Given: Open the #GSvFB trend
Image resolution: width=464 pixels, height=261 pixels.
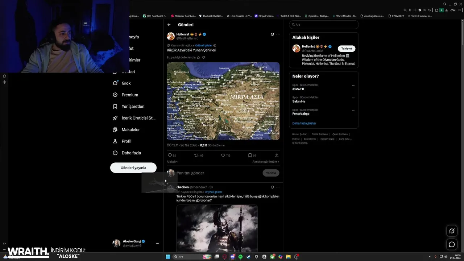Looking at the screenshot, I should click(x=298, y=89).
